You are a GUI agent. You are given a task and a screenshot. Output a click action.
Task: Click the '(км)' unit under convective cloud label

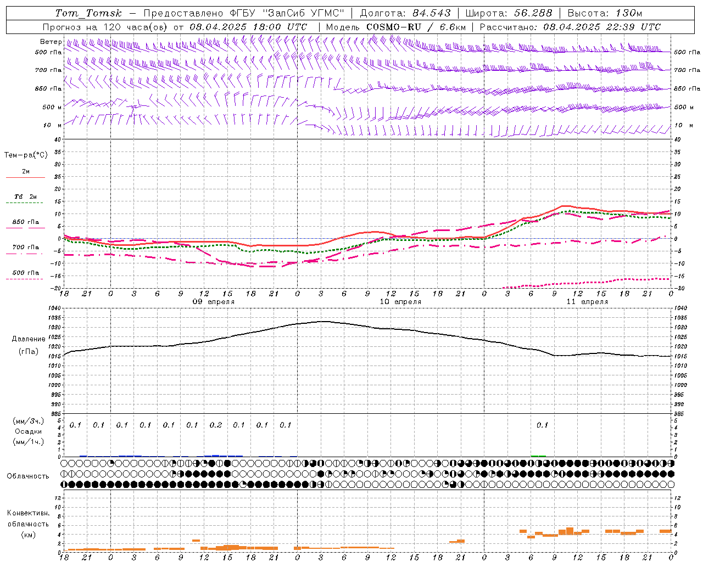29,535
